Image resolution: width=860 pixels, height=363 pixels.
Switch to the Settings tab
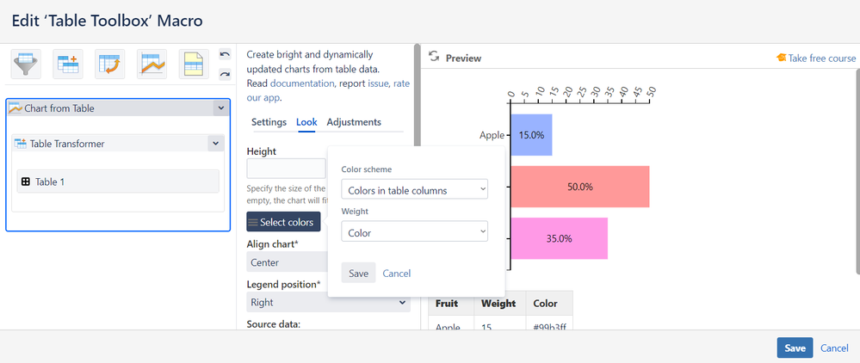click(x=269, y=122)
